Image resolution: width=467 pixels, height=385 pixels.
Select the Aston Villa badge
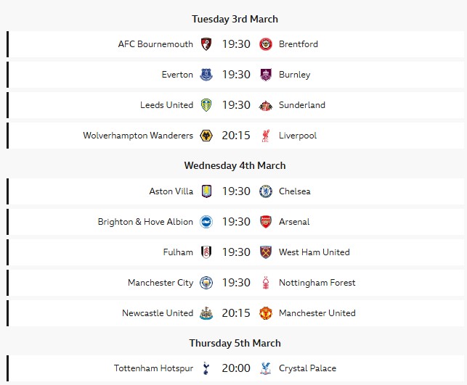click(206, 191)
